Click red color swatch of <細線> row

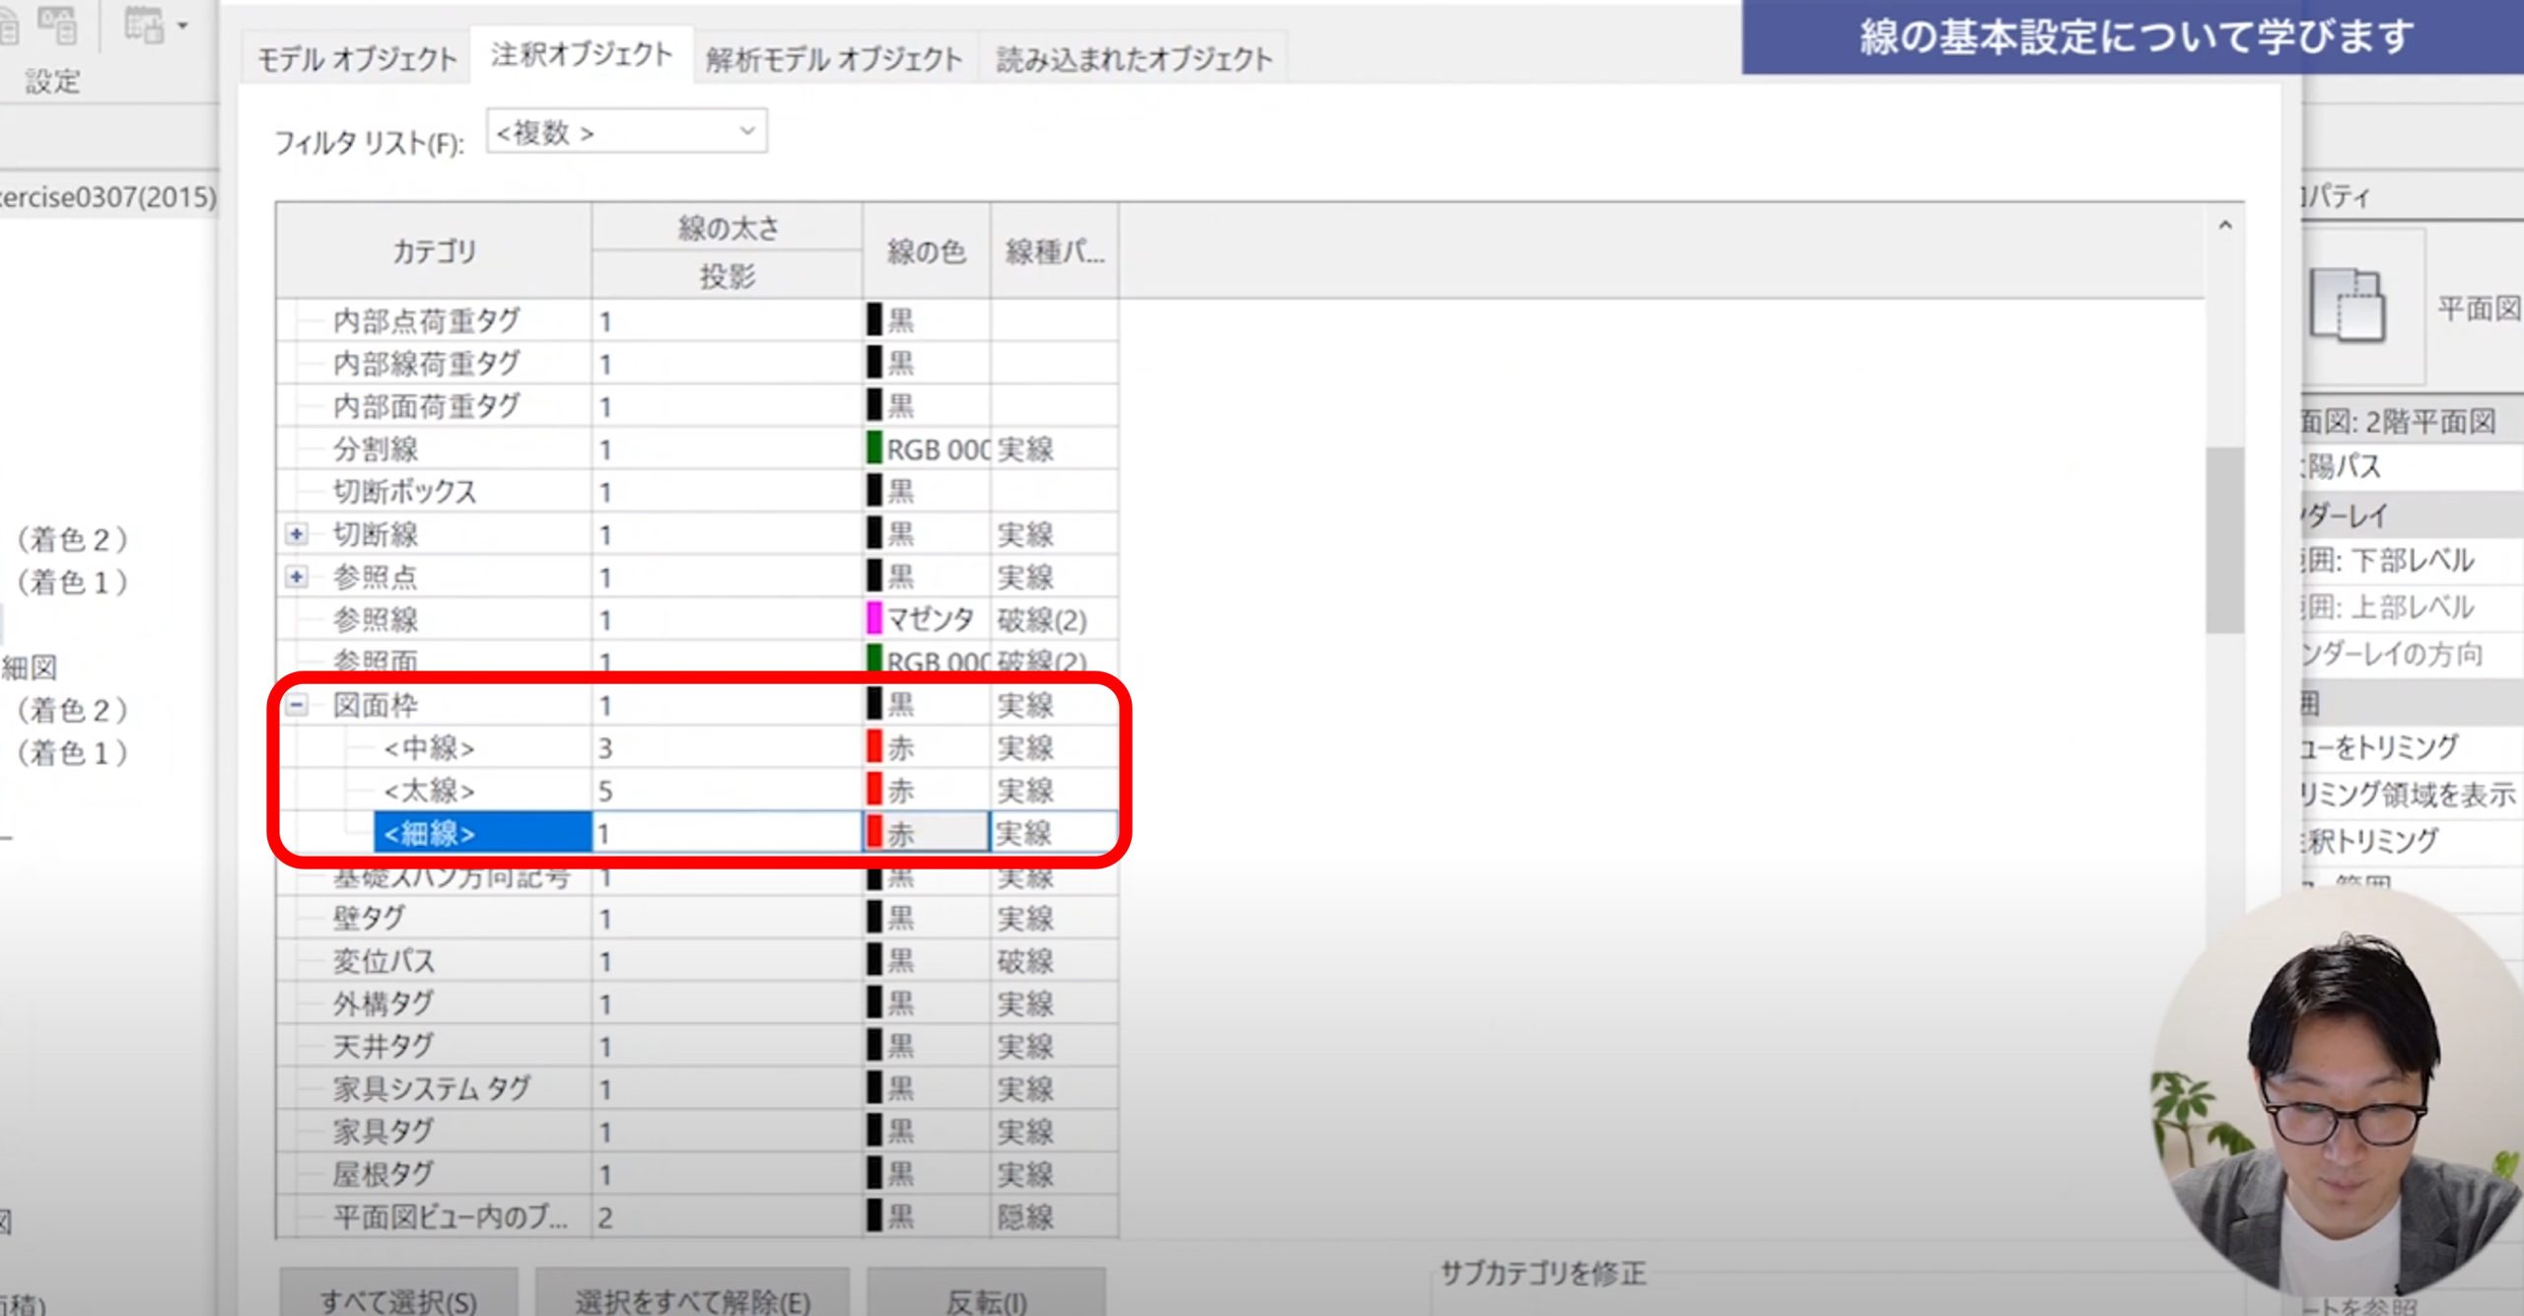(875, 833)
